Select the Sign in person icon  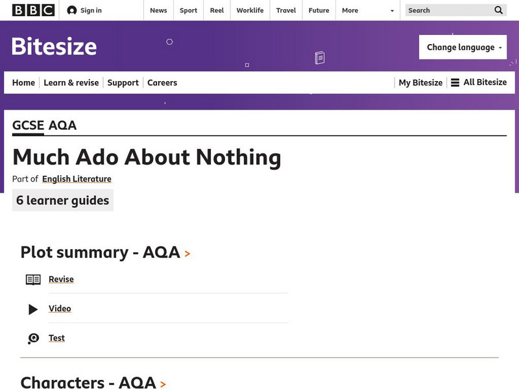click(x=71, y=10)
